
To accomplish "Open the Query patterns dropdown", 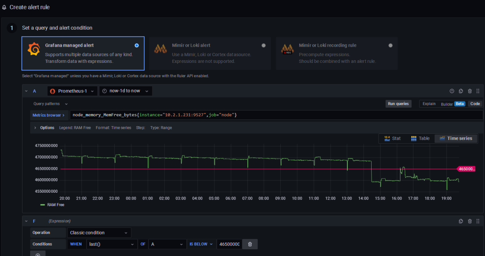I will coord(50,104).
